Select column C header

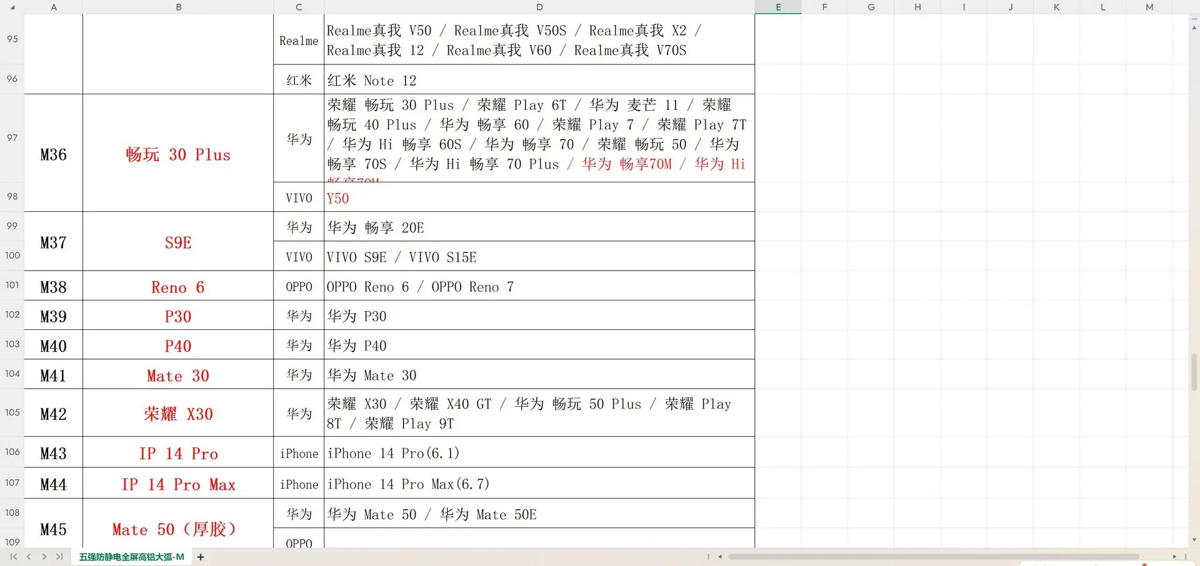(x=299, y=7)
